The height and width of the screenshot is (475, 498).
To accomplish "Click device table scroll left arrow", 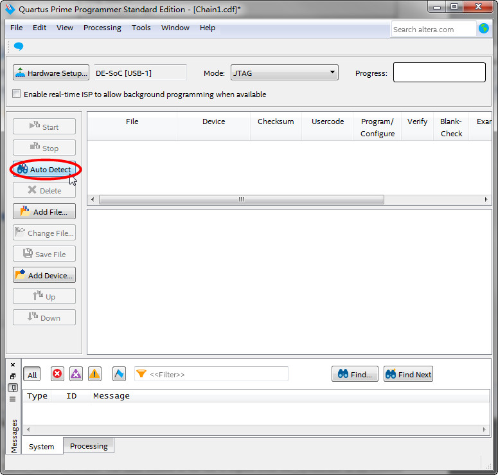I will (x=93, y=199).
